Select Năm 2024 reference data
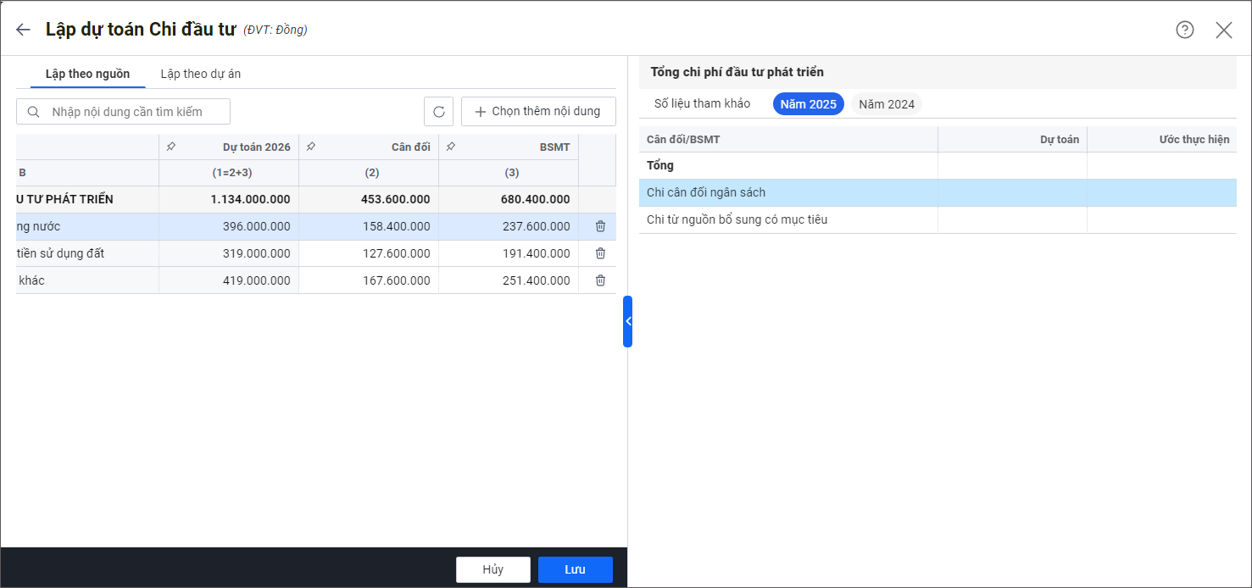The image size is (1252, 588). coord(886,104)
